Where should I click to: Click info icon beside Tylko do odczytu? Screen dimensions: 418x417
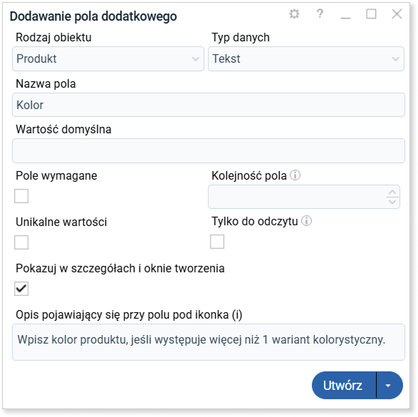(x=307, y=221)
